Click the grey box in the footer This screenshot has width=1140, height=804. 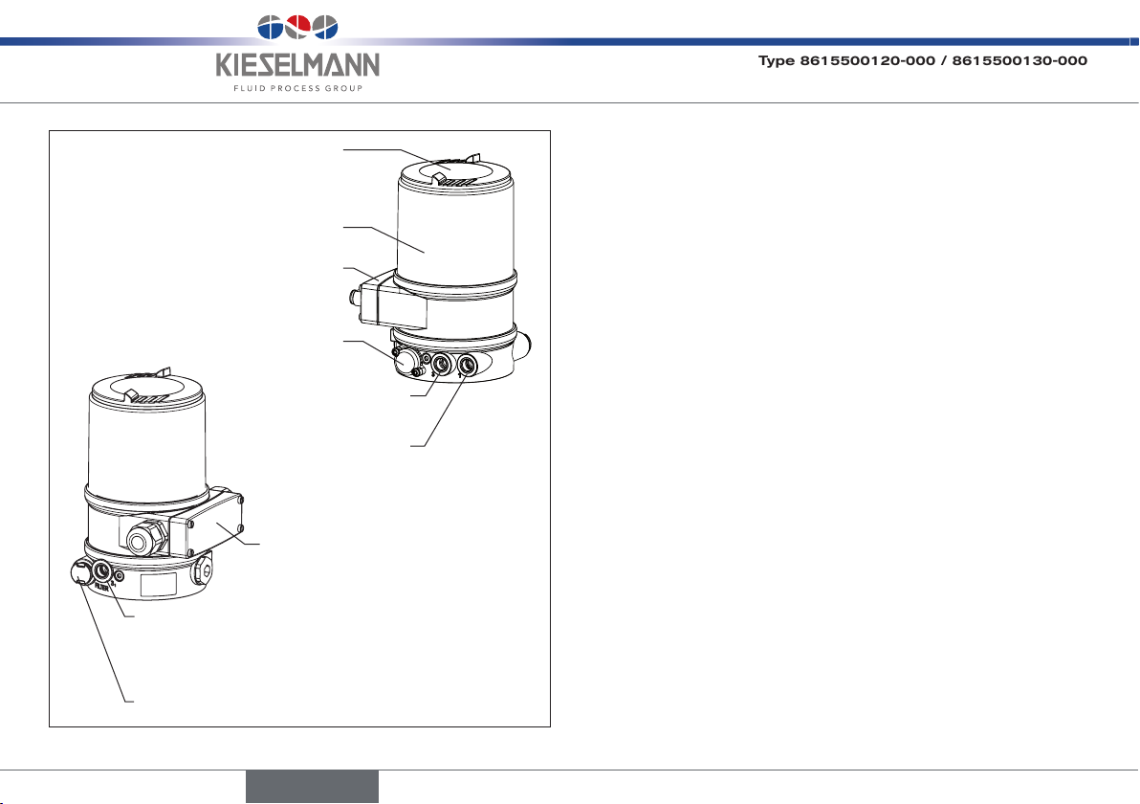(312, 787)
